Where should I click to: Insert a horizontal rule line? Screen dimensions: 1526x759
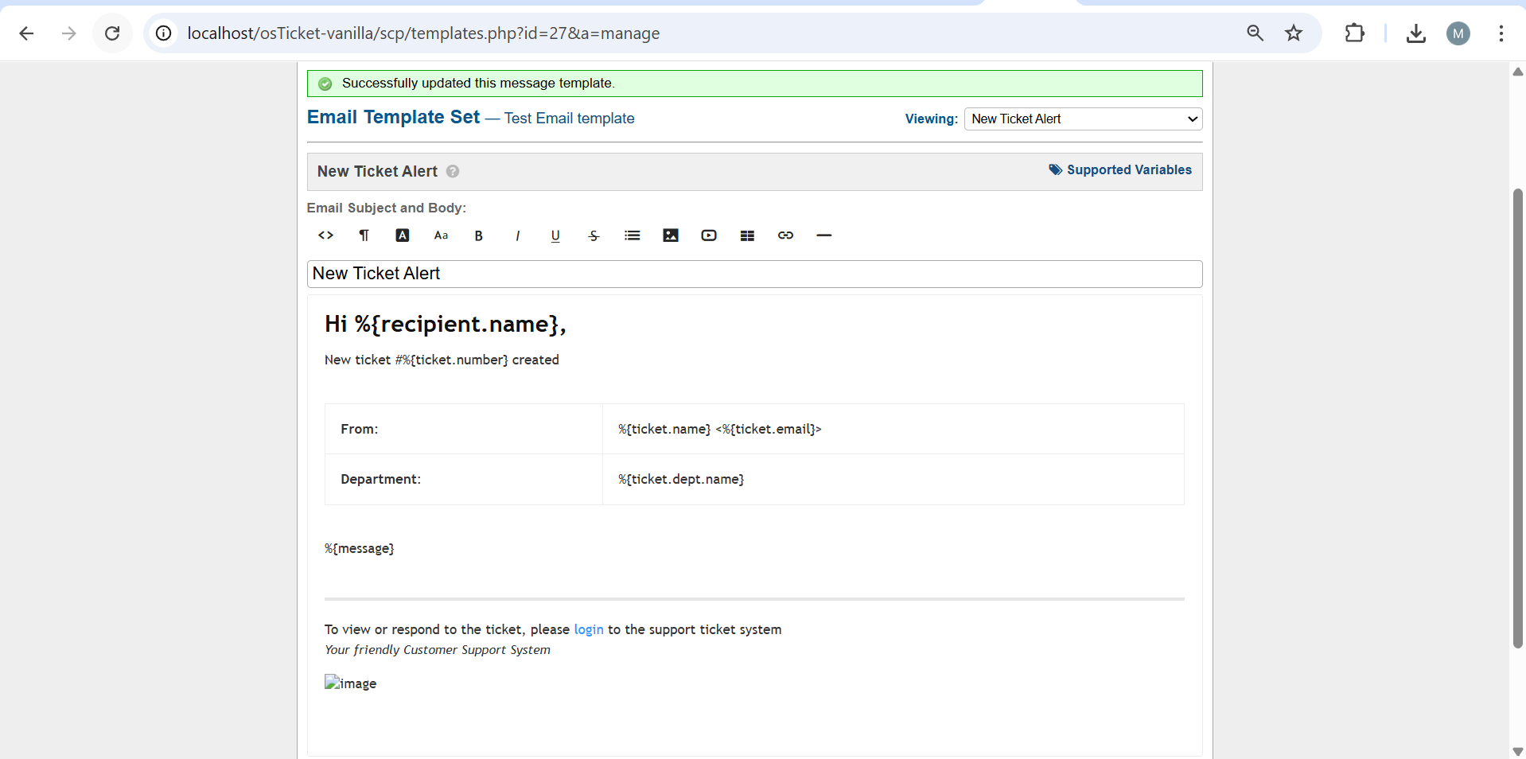(823, 235)
